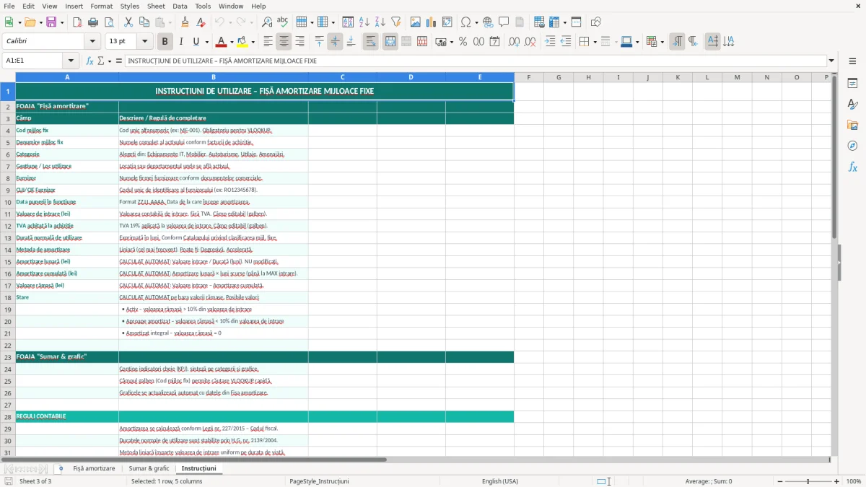Click Delete Decimal Place icon
The width and height of the screenshot is (866, 487).
pyautogui.click(x=530, y=42)
